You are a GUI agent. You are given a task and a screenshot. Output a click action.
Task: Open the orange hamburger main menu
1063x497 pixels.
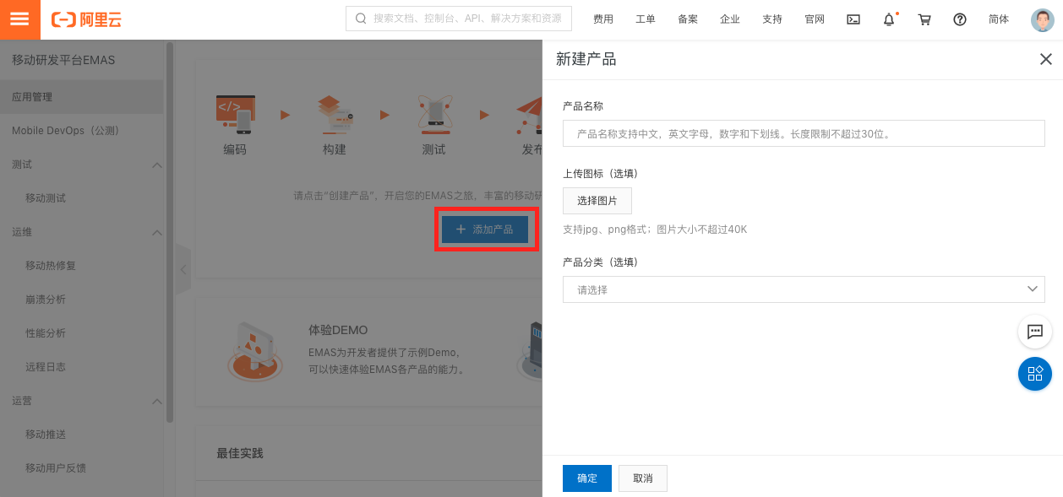19,19
